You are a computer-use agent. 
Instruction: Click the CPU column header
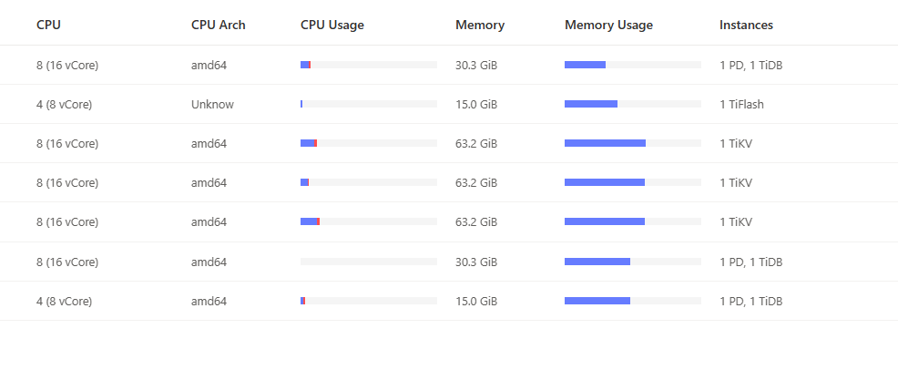48,25
